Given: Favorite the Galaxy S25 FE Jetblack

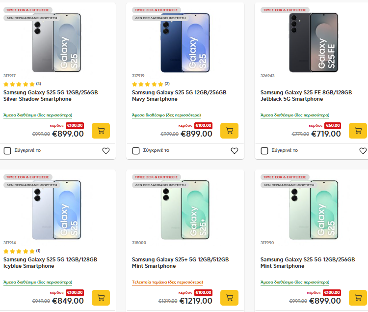Looking at the screenshot, I should pyautogui.click(x=363, y=151).
